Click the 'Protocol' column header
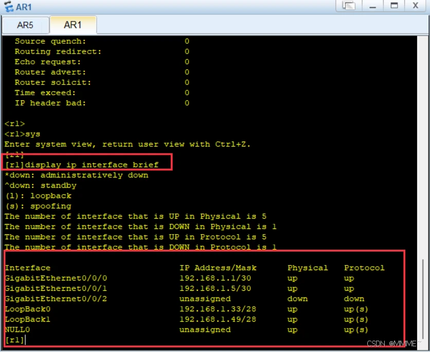Screen dimensions: 430x352 364,268
